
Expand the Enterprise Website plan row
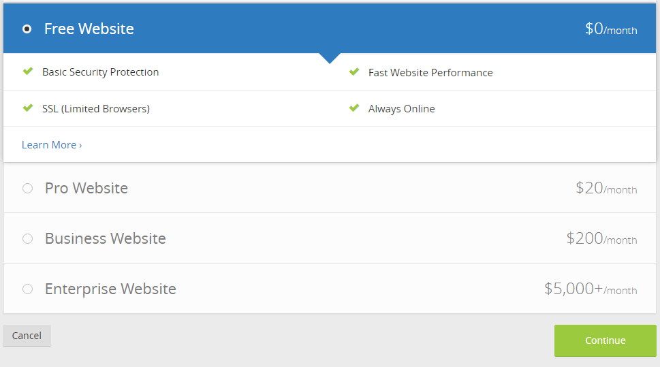pos(330,289)
